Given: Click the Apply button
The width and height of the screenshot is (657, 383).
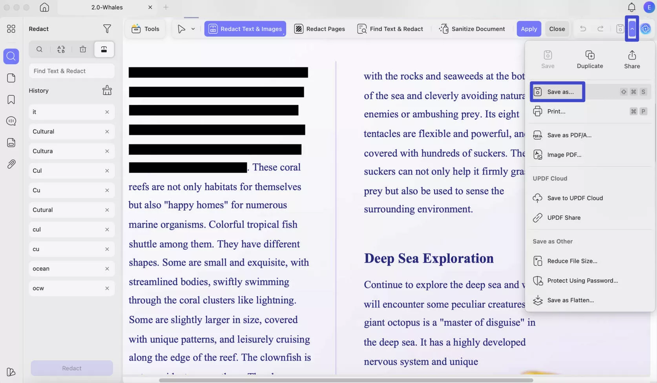Looking at the screenshot, I should pos(529,29).
